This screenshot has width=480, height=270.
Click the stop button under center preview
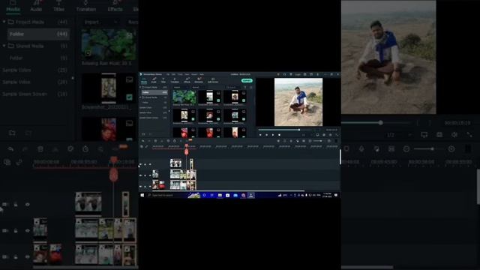tap(279, 135)
